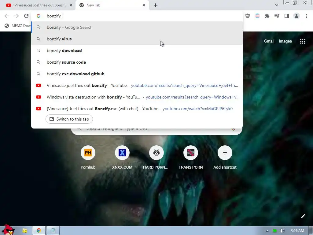Screen dimensions: 313x235
Task: Open Chrome's three-dot menu
Action: click(x=306, y=16)
